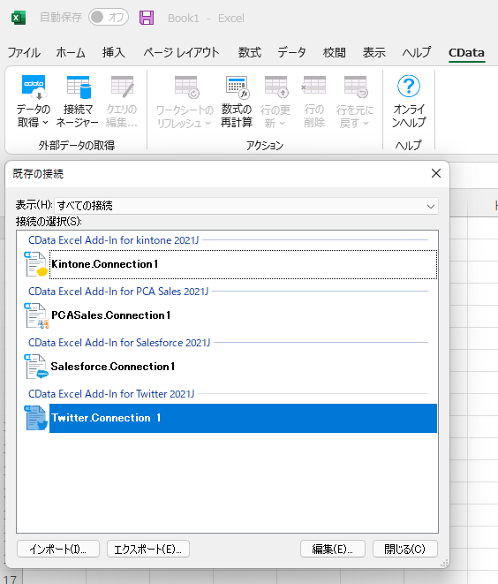Viewport: 498px width, 584px height.
Task: Open the 校閲 ribbon tab
Action: [334, 52]
